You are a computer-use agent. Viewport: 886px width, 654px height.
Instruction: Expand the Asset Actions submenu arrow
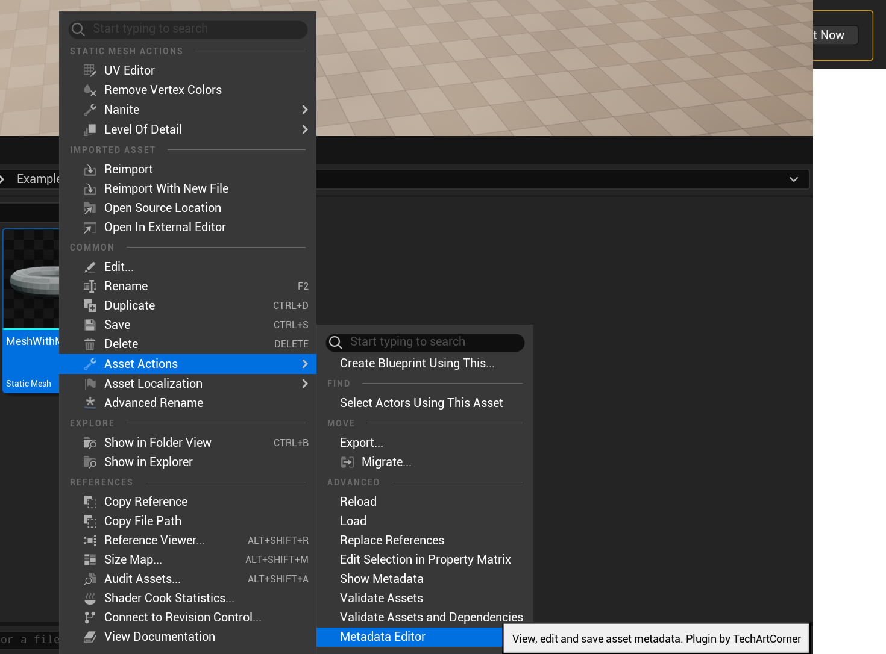tap(304, 364)
